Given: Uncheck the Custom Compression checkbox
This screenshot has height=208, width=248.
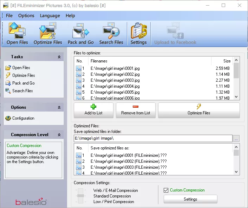Looking at the screenshot, I should [x=166, y=190].
